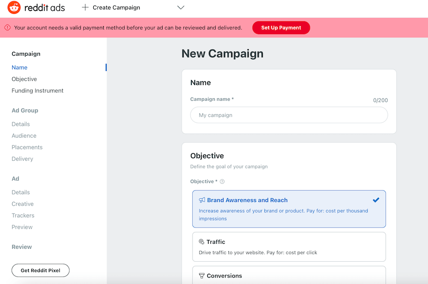The height and width of the screenshot is (284, 428).
Task: Open Trackers under the Ad section
Action: (23, 216)
